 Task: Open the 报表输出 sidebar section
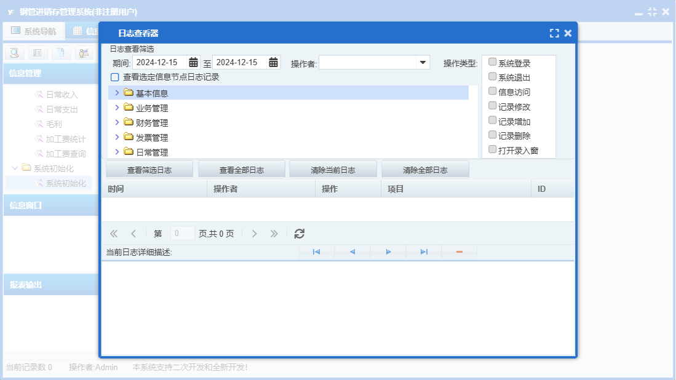tap(51, 285)
